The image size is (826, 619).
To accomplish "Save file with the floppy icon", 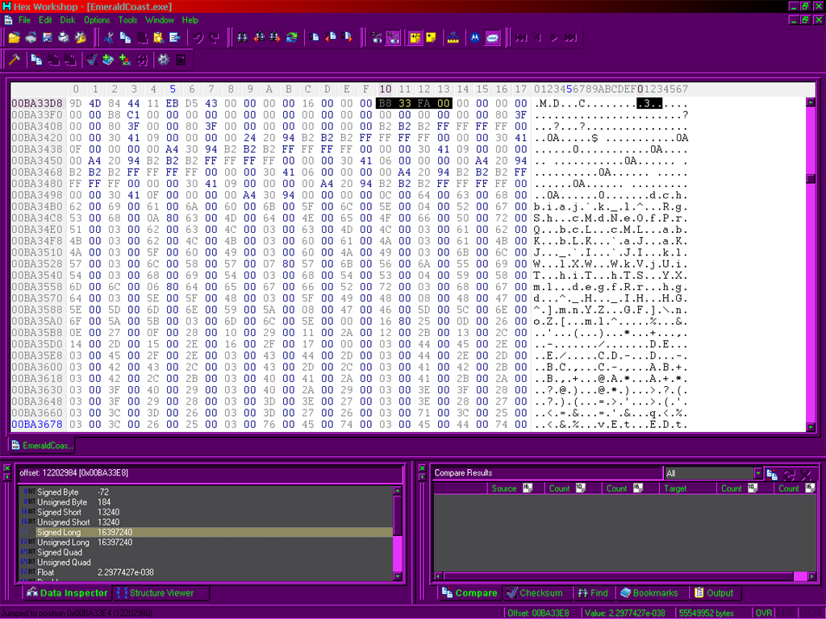I will pos(48,37).
